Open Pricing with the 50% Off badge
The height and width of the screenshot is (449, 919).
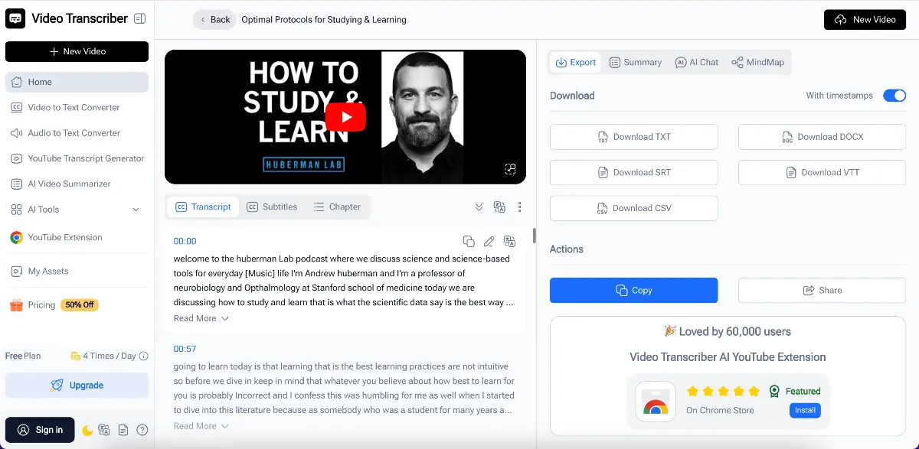click(52, 304)
